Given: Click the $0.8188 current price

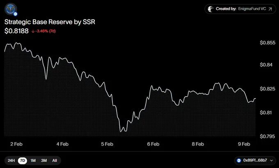Looking at the screenshot, I should pyautogui.click(x=16, y=31).
